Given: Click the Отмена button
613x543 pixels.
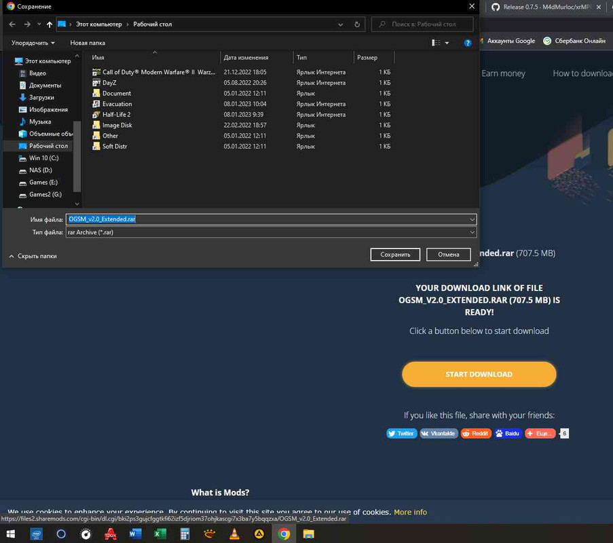Looking at the screenshot, I should pos(449,255).
